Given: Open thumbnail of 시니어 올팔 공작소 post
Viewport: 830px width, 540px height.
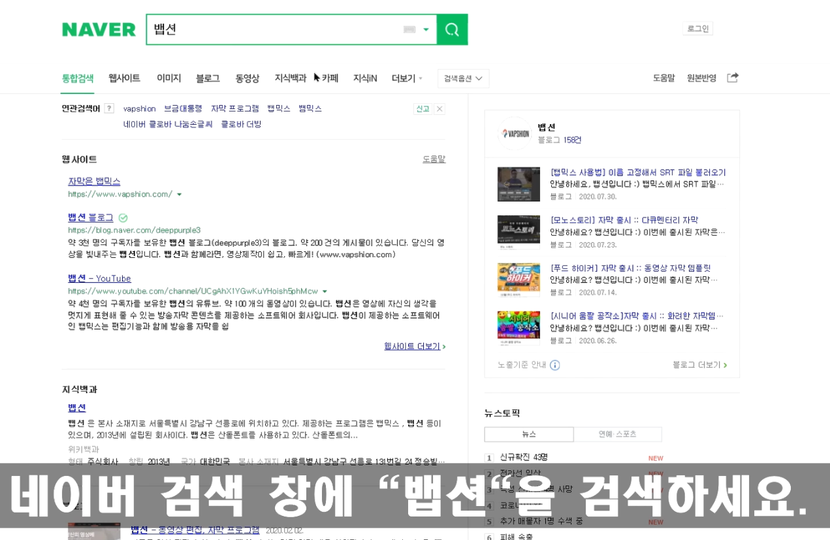Looking at the screenshot, I should (x=519, y=328).
